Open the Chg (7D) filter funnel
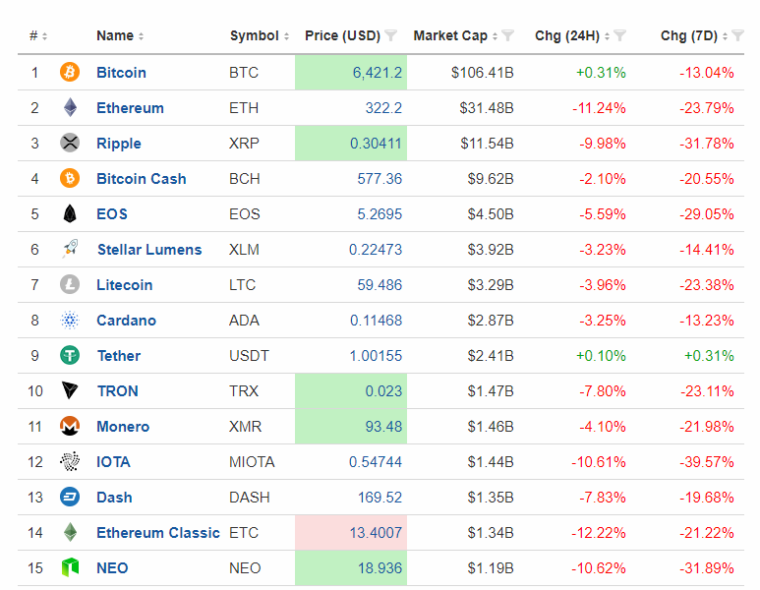The height and width of the screenshot is (590, 760). 738,36
